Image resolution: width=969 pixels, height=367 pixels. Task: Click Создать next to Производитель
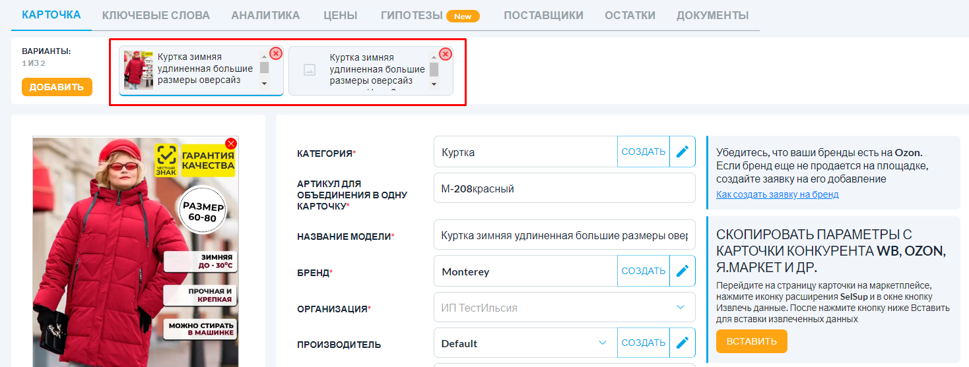(644, 343)
